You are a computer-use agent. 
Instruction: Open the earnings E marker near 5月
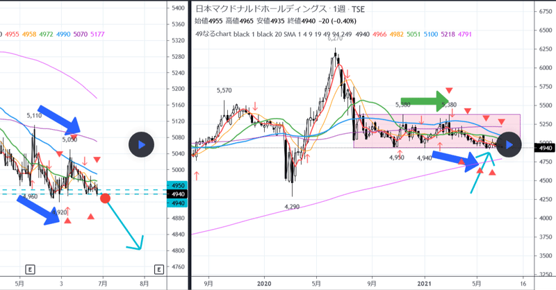pos(30,270)
